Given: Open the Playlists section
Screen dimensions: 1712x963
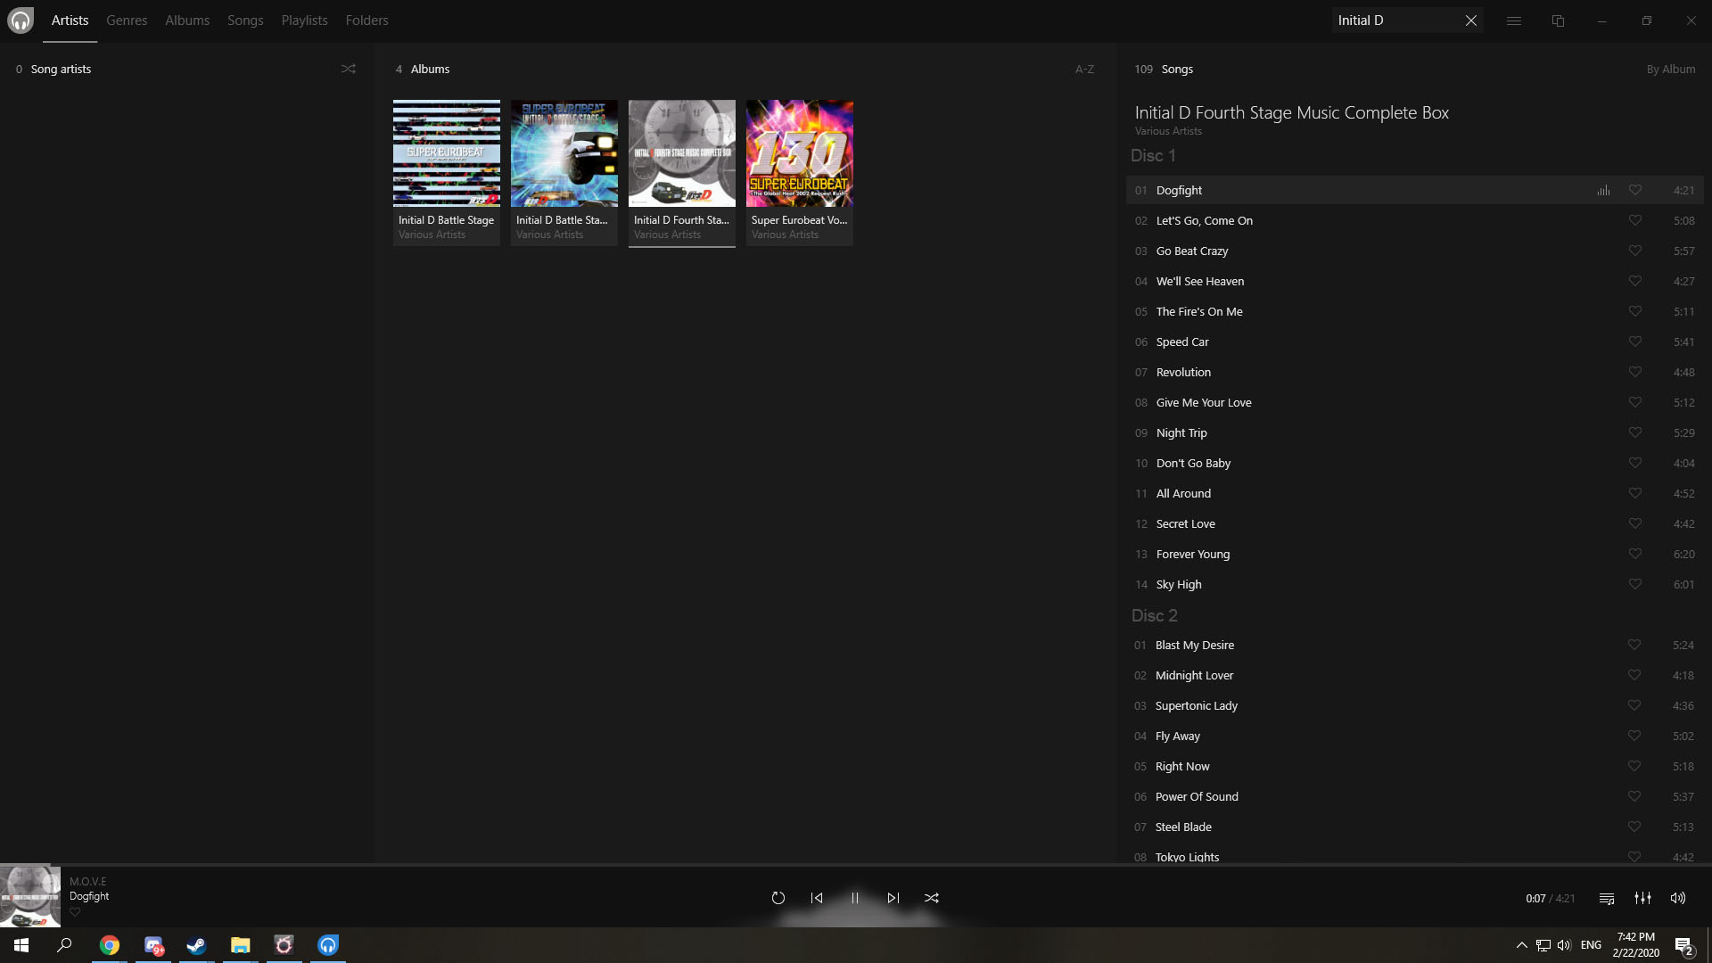Looking at the screenshot, I should coord(304,20).
